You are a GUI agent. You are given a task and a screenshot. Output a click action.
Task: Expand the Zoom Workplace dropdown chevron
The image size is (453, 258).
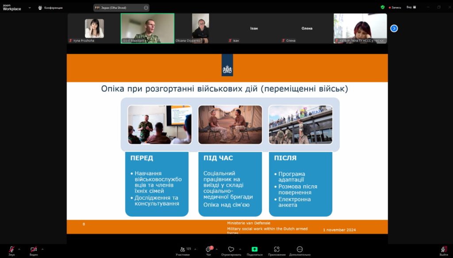point(30,7)
